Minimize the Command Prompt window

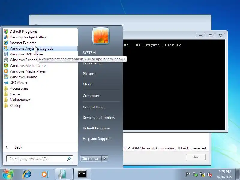(x=200, y=36)
